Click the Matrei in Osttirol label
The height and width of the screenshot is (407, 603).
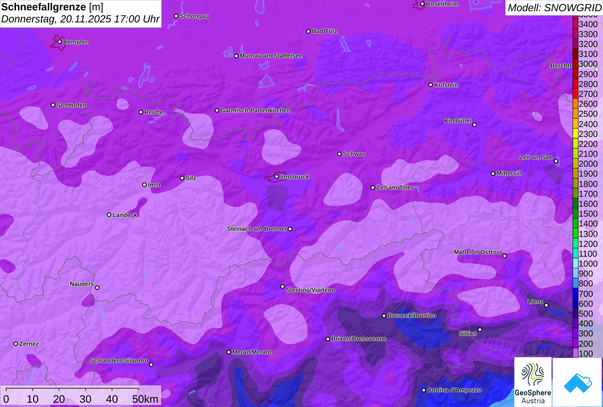pos(478,252)
